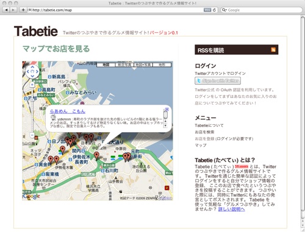Click the map zoom-out minus button

point(32,135)
